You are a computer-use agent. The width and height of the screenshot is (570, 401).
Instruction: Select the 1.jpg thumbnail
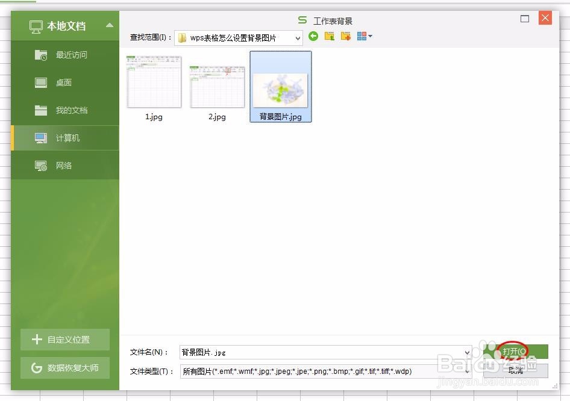154,82
